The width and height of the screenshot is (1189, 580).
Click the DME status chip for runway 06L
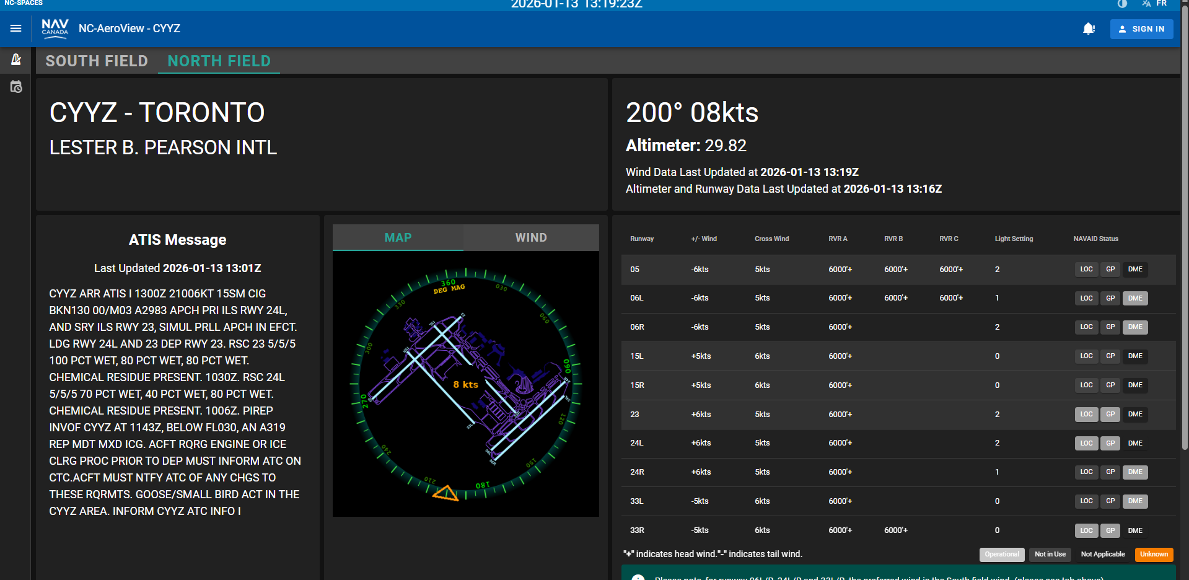[x=1134, y=298]
